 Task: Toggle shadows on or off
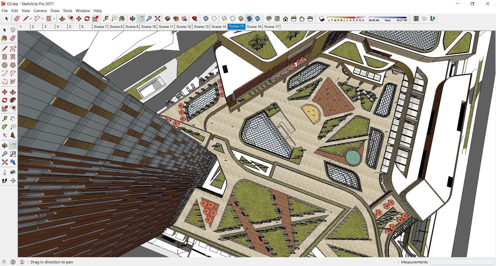321,18
